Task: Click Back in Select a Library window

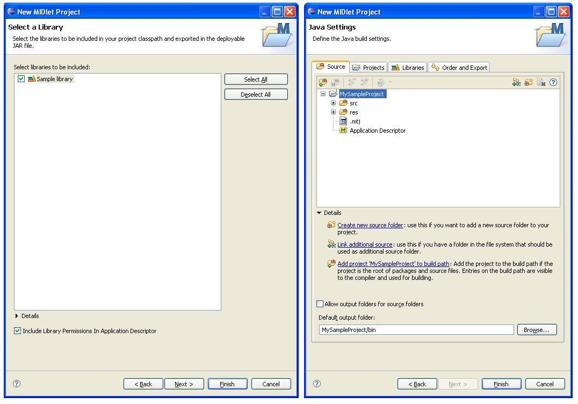Action: pyautogui.click(x=143, y=384)
